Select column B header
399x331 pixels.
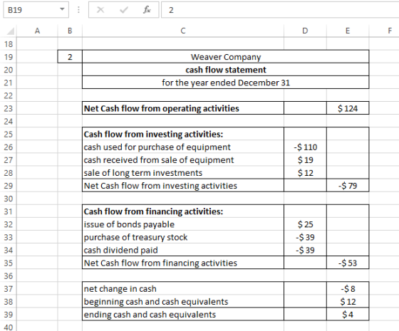70,31
